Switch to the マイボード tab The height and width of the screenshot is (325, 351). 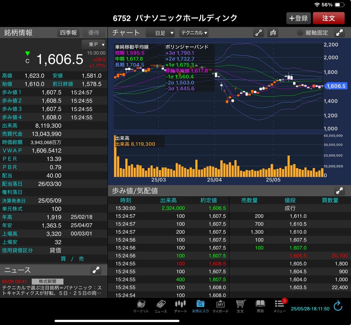(220, 306)
